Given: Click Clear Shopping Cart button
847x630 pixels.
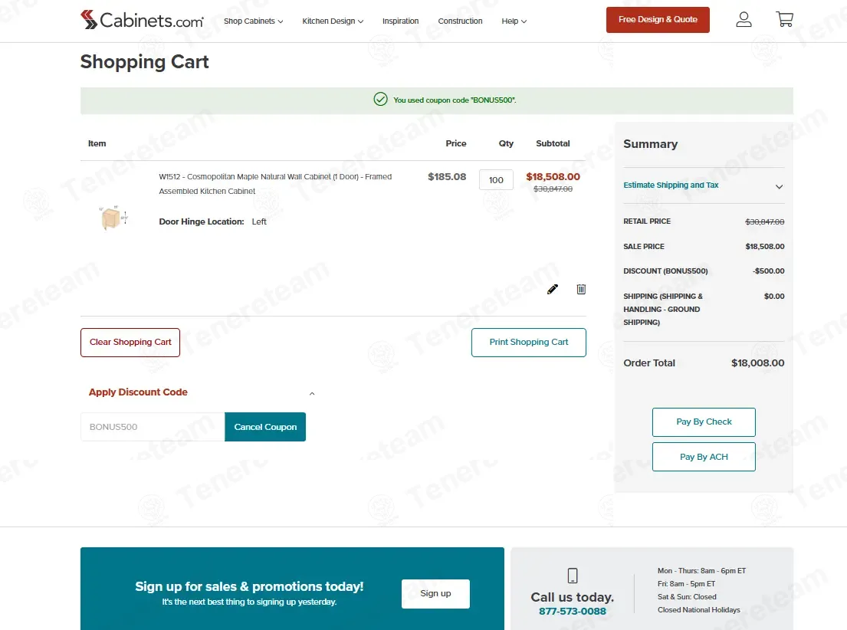Looking at the screenshot, I should (130, 343).
